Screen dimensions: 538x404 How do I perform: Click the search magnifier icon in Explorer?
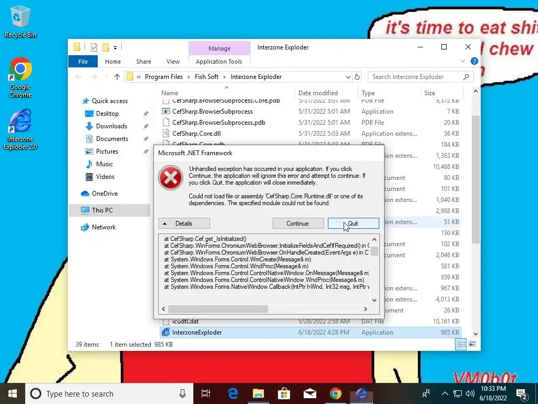pos(466,77)
